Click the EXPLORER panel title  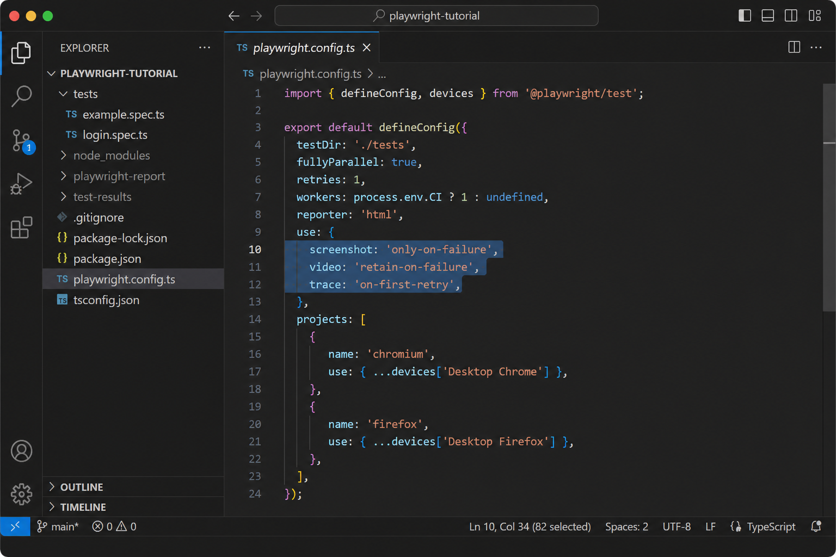click(x=84, y=48)
